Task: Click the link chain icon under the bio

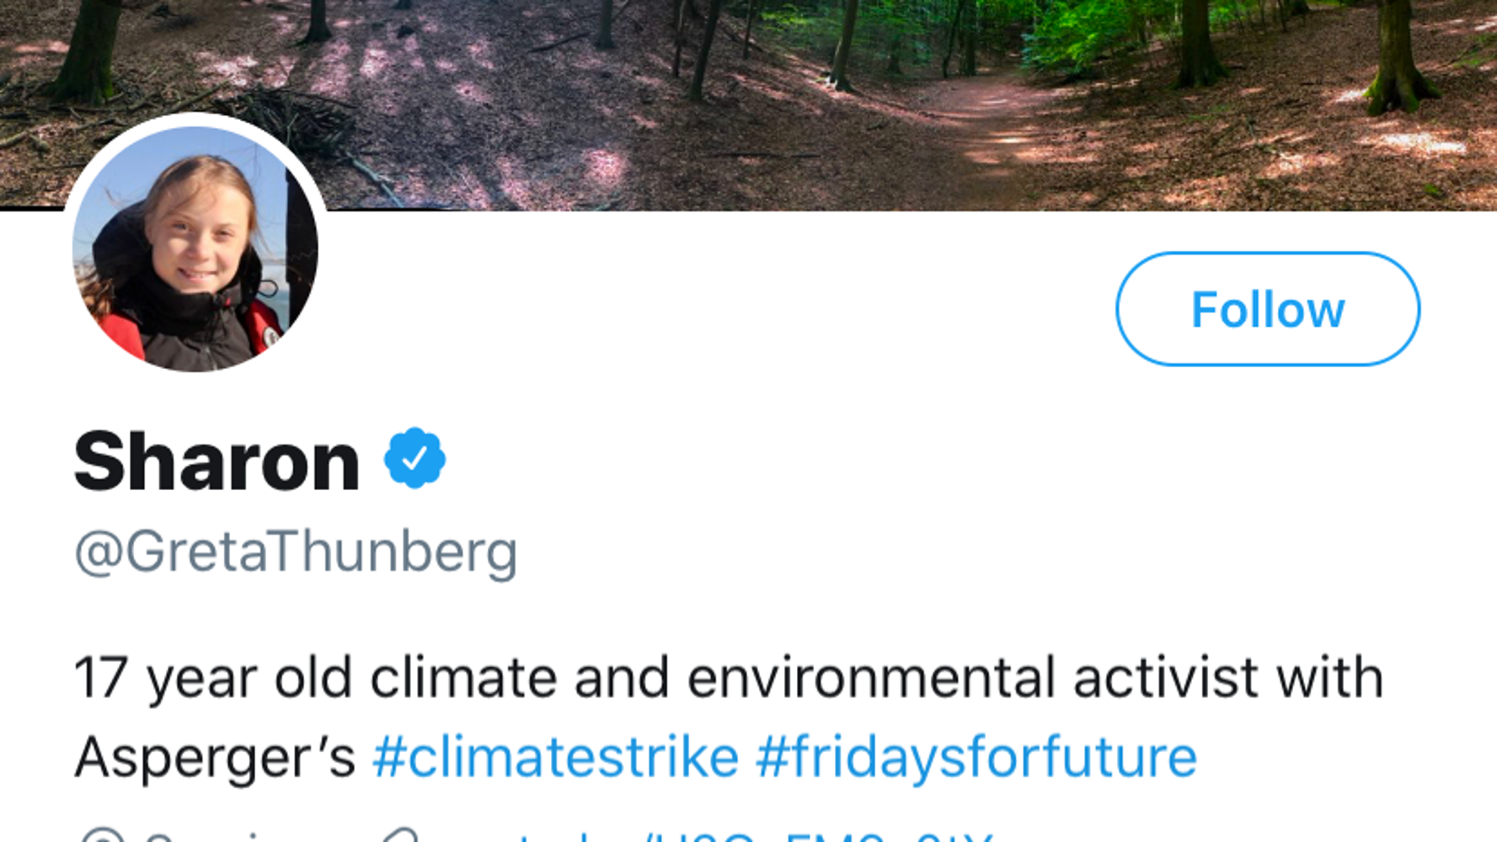Action: (x=399, y=837)
